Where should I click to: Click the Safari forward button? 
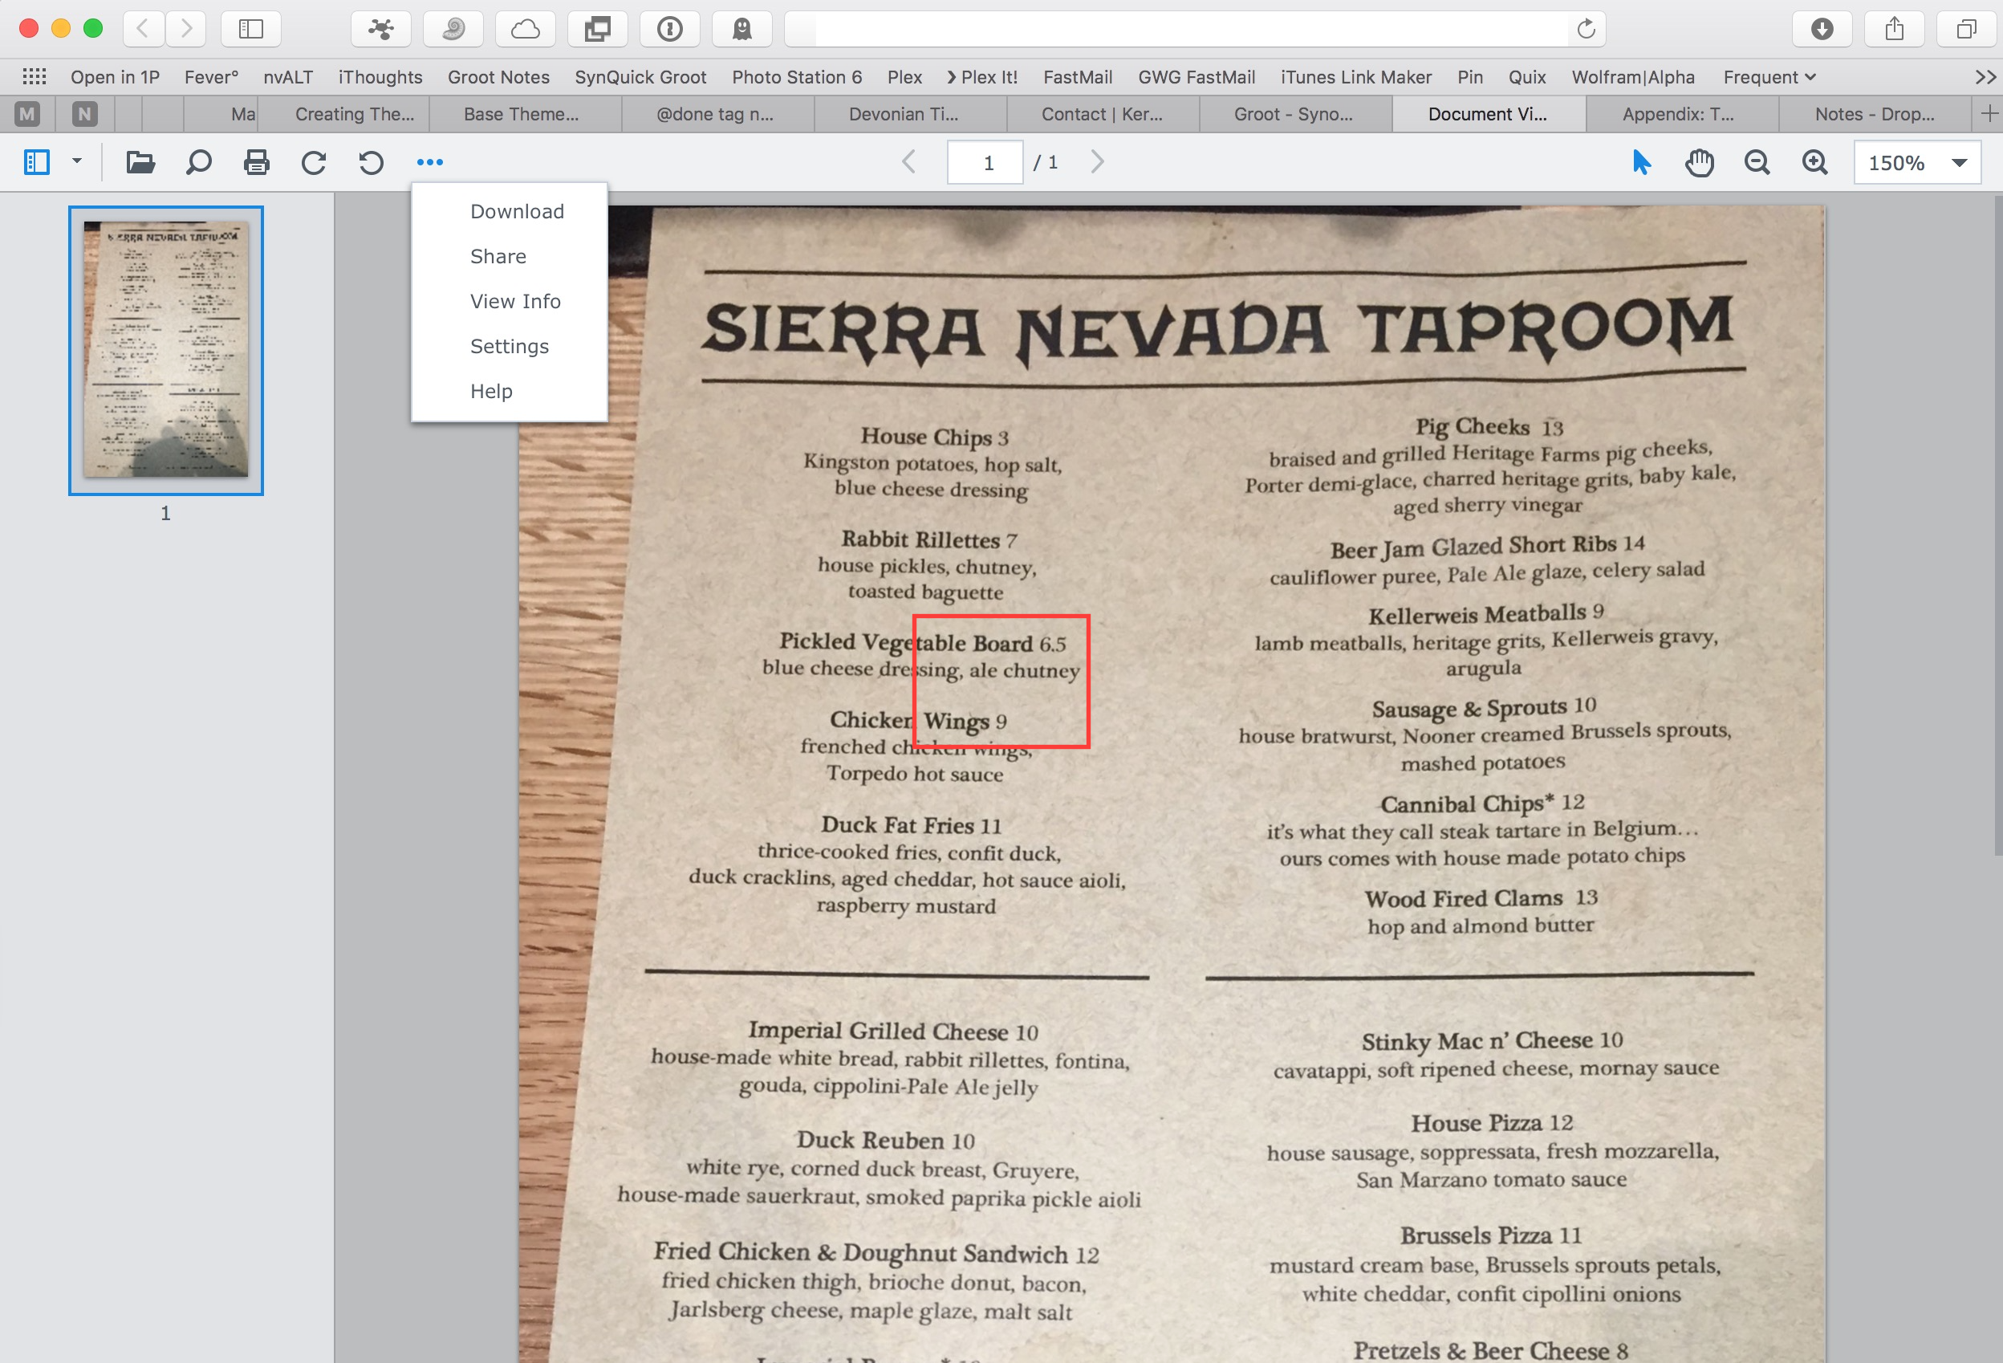(186, 28)
